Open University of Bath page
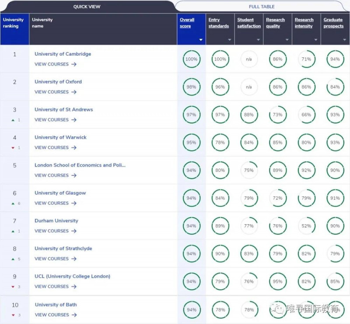The height and width of the screenshot is (324, 350). tap(56, 305)
